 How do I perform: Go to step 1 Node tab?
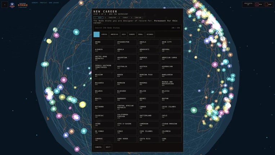(98, 18)
